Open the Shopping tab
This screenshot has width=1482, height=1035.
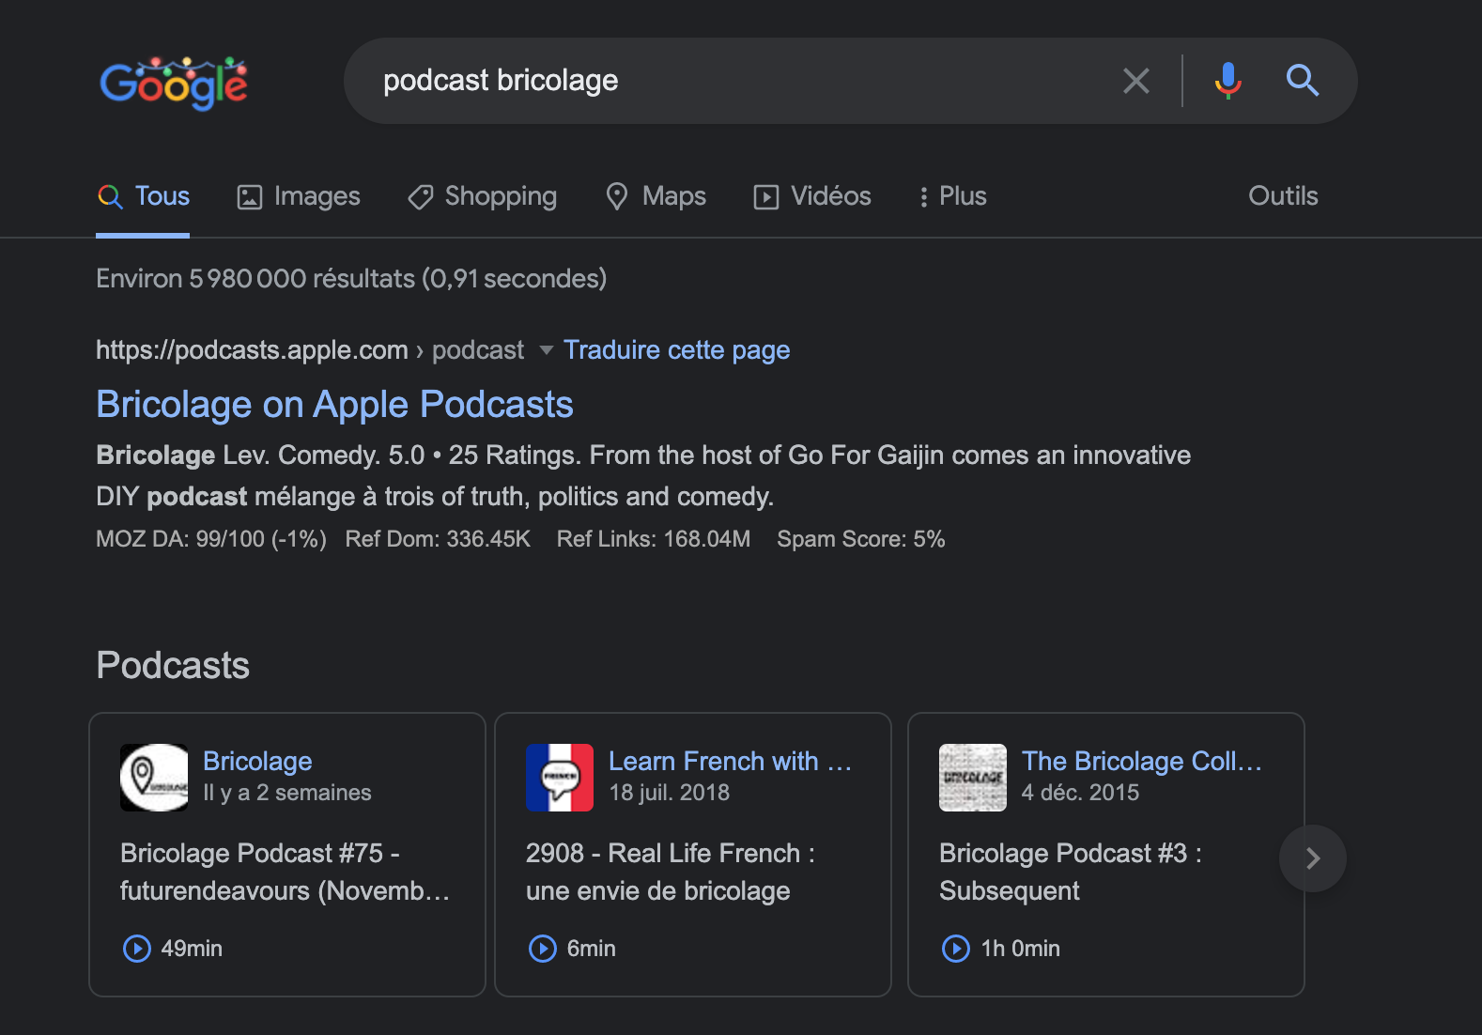[x=482, y=196]
